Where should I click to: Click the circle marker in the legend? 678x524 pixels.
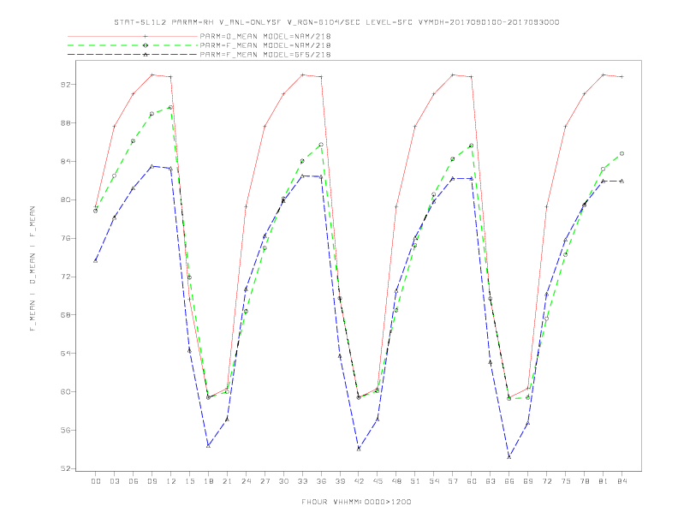click(x=146, y=45)
